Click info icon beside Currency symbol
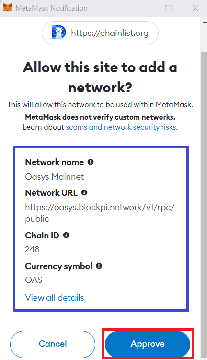Viewport: 207px width, 360px height. [99, 266]
